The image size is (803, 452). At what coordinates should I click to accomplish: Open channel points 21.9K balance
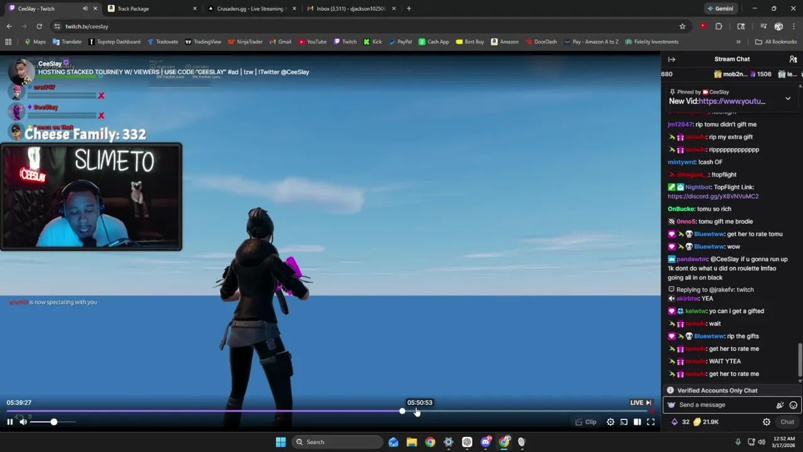click(706, 422)
